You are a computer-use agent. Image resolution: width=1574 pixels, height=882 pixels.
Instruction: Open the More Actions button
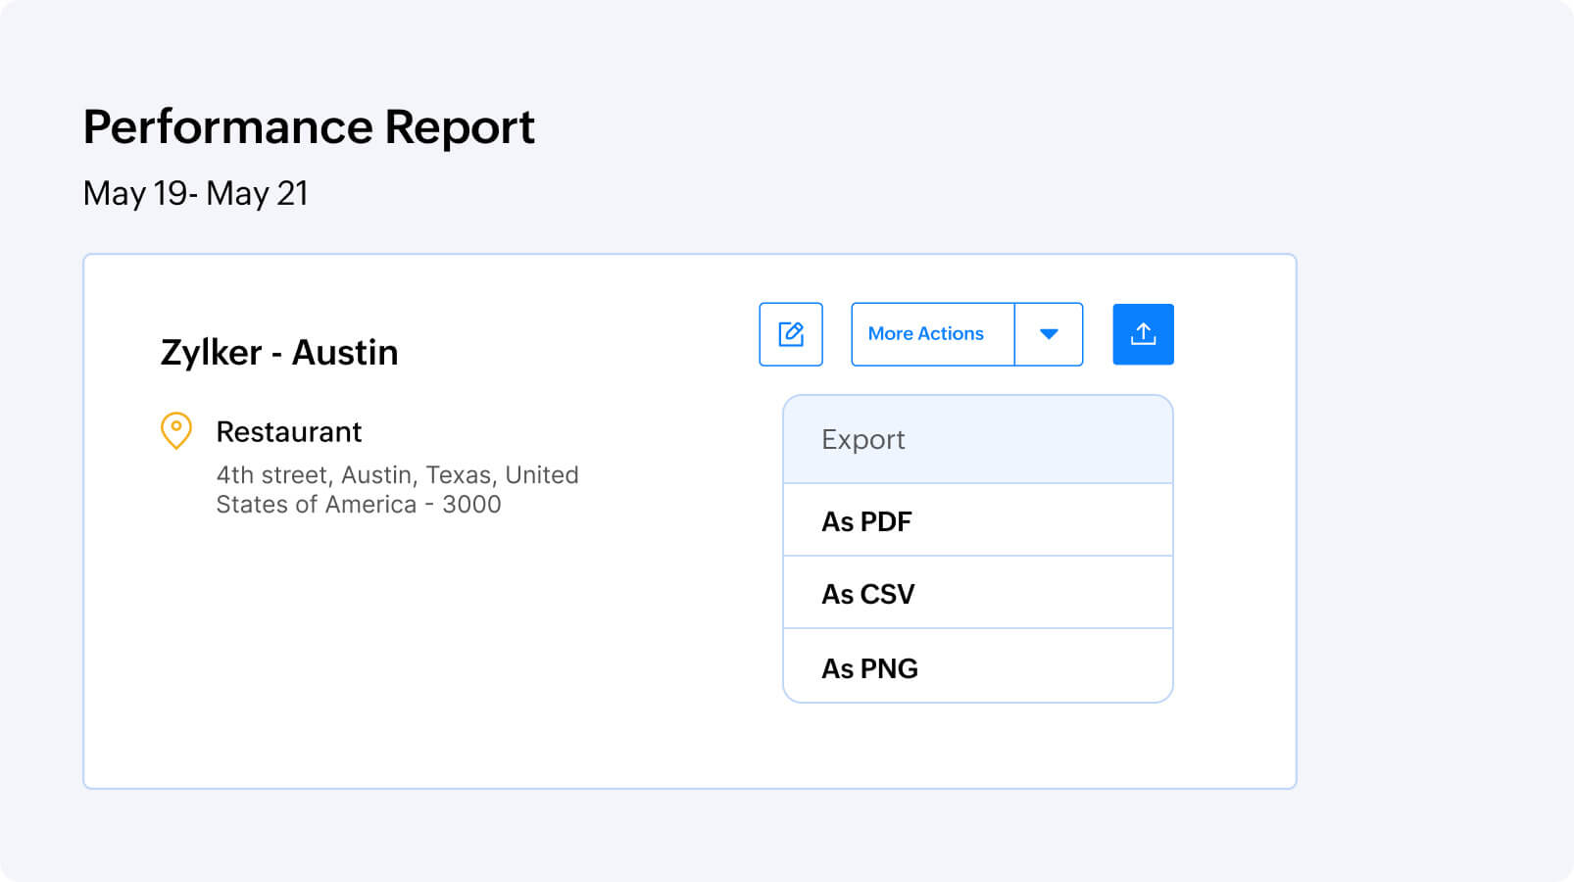coord(932,334)
